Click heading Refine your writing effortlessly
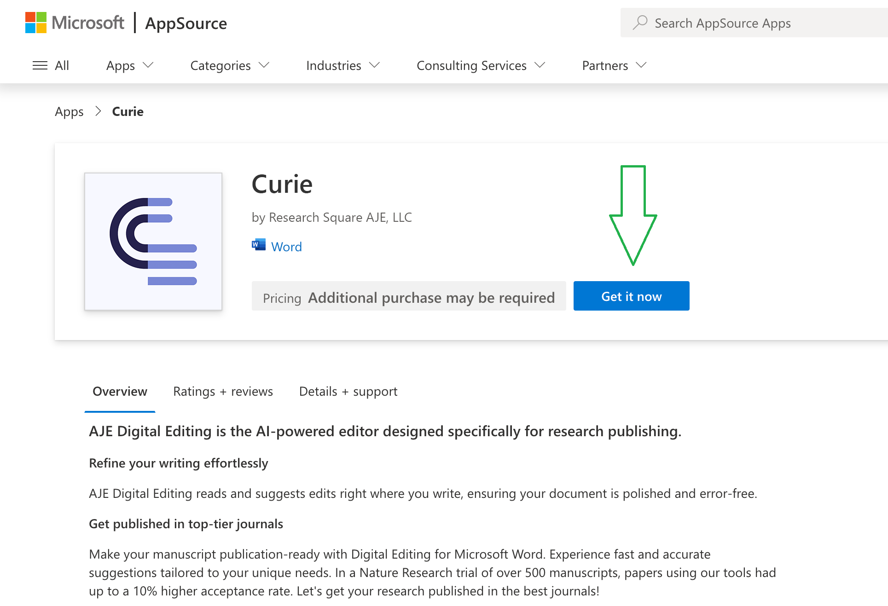This screenshot has width=888, height=606. pos(179,463)
